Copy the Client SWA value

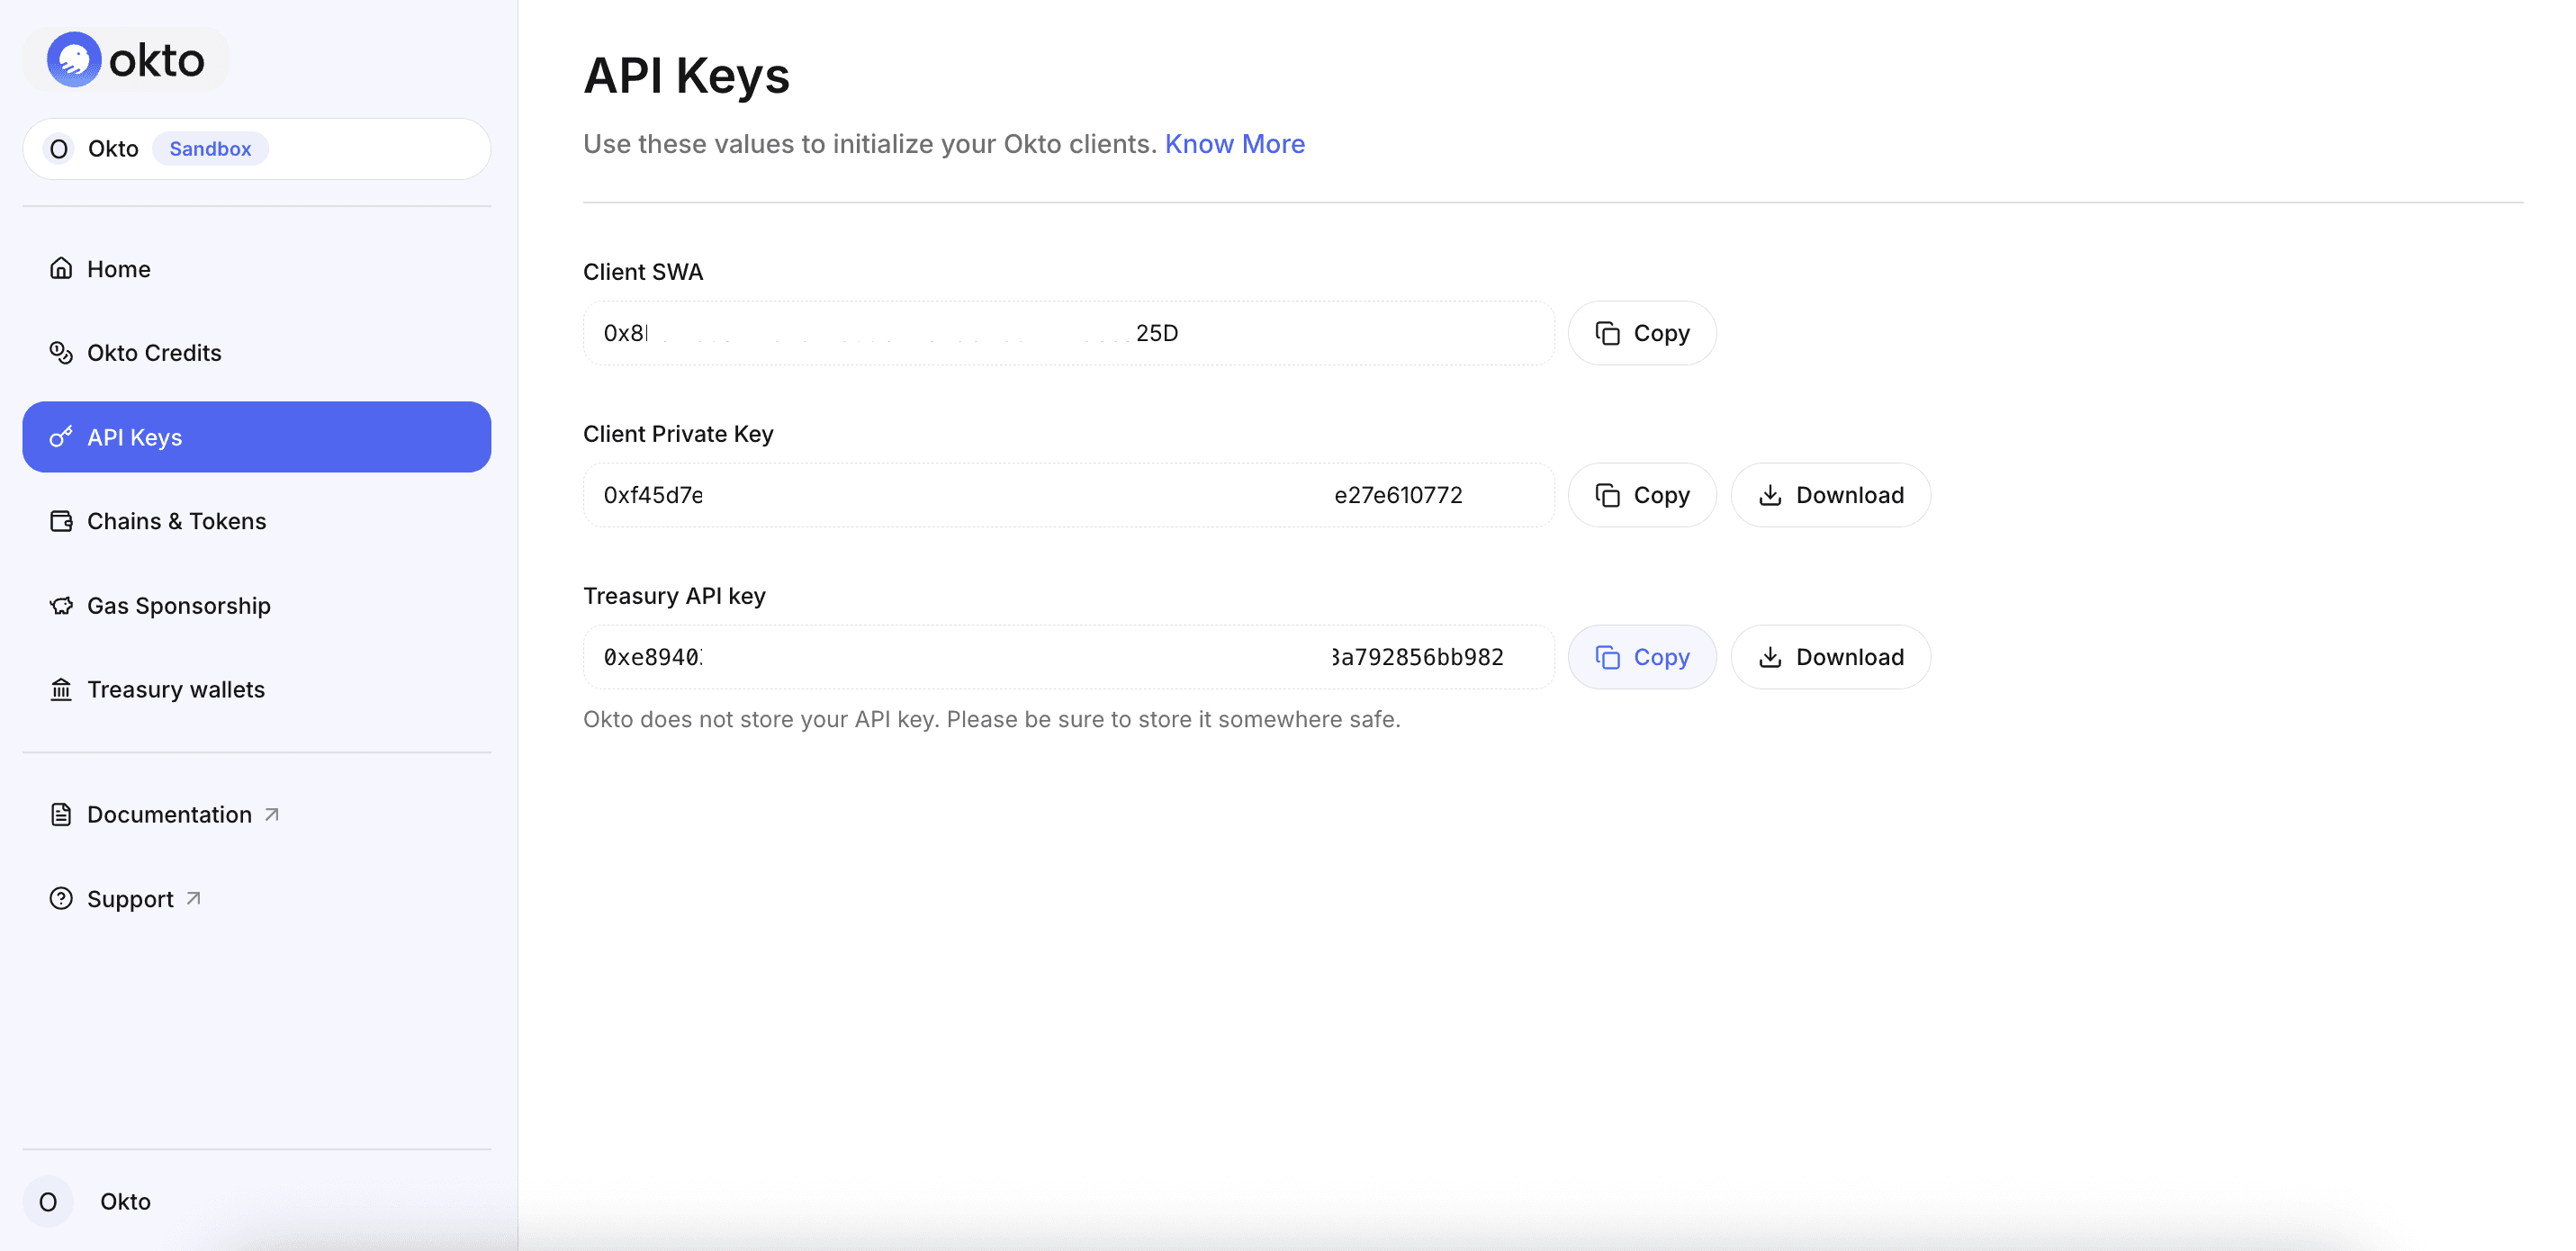(x=1642, y=333)
